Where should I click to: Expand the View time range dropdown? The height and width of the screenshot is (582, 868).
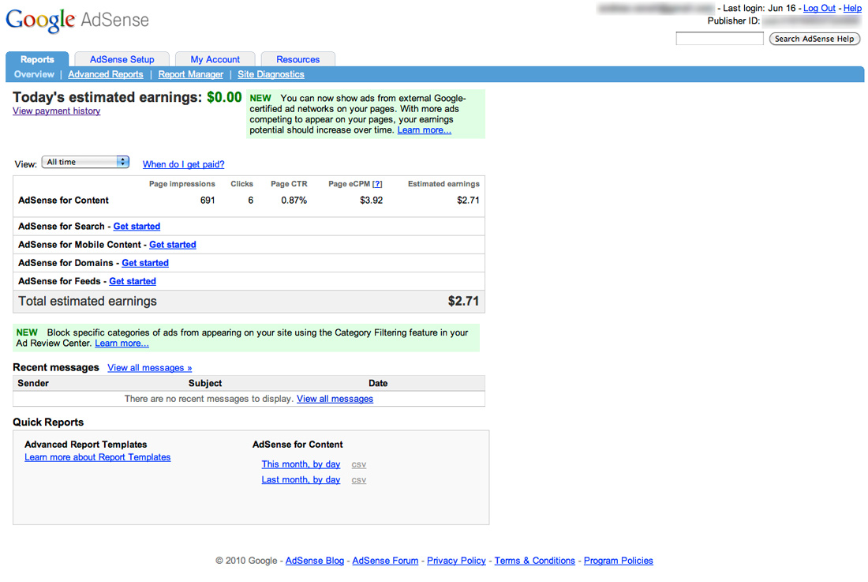point(85,162)
